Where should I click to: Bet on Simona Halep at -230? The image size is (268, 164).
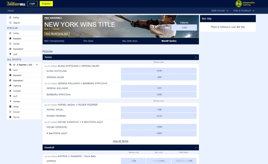click(159, 77)
